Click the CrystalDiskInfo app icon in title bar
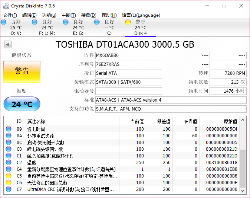The width and height of the screenshot is (250, 198). tap(6, 6)
